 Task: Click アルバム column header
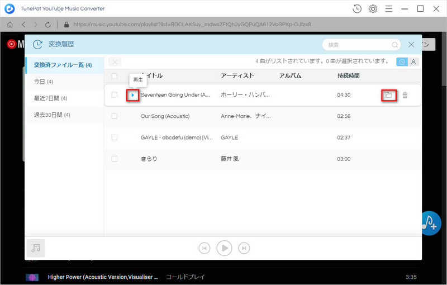pos(290,76)
